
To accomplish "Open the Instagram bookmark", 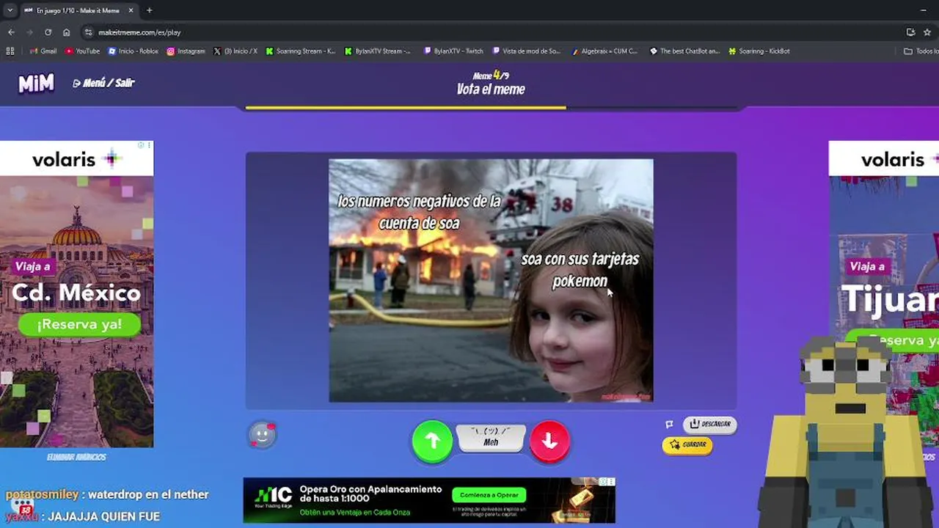I will click(186, 51).
